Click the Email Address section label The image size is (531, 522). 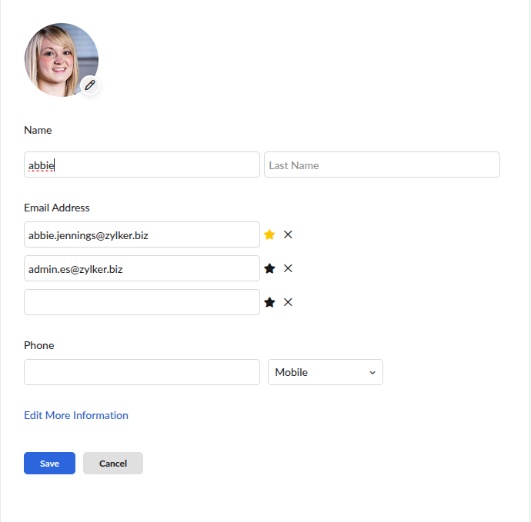[57, 208]
